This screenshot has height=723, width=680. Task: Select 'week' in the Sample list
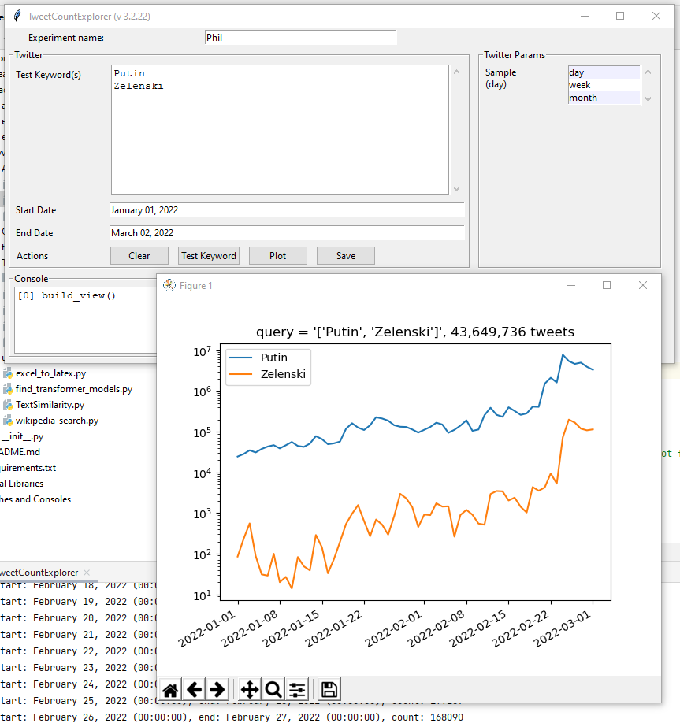pos(604,85)
